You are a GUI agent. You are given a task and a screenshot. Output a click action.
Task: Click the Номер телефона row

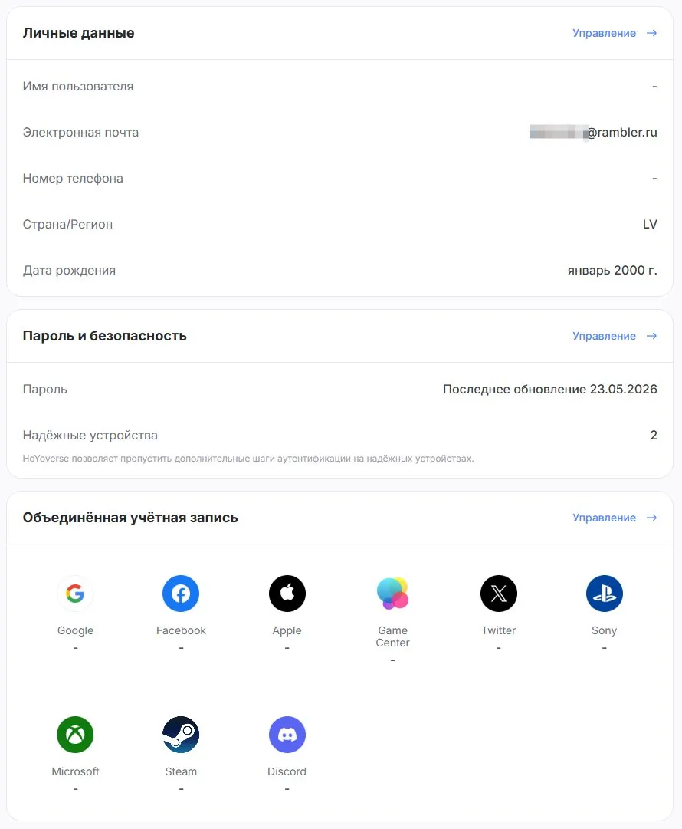(339, 178)
